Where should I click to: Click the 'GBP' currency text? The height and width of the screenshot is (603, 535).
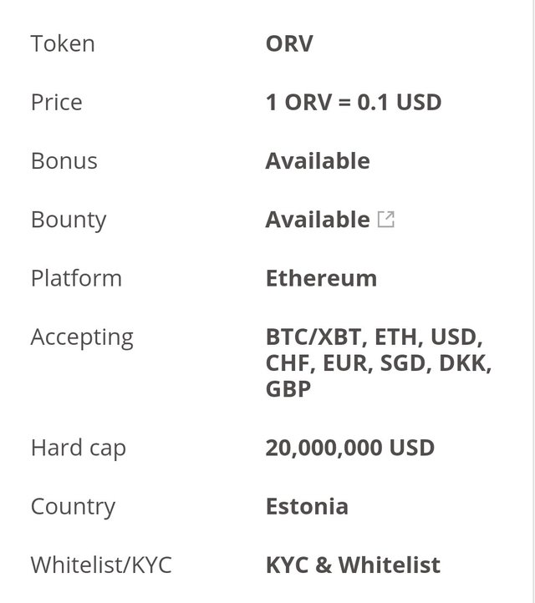288,389
